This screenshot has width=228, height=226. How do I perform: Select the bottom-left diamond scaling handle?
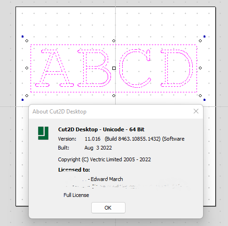pyautogui.click(x=27, y=96)
